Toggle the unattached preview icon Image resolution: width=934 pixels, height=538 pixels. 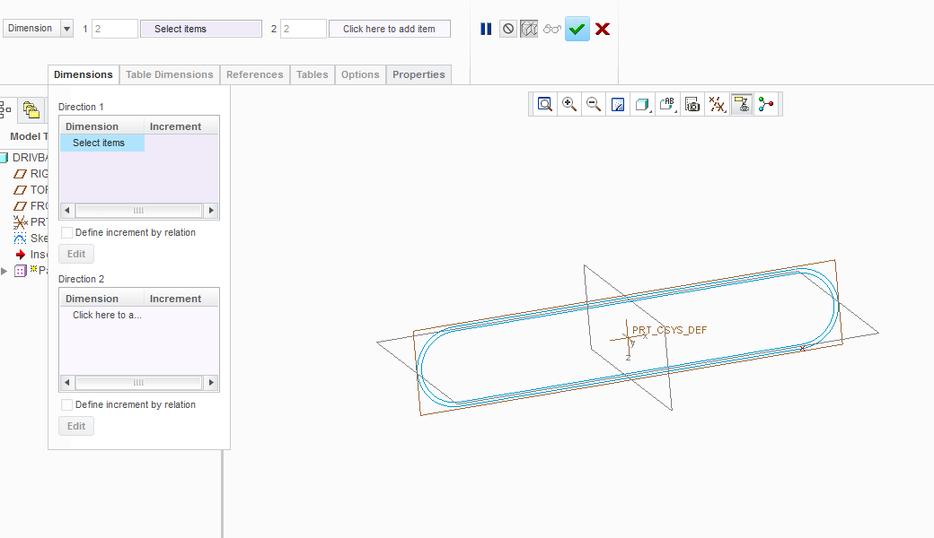click(x=529, y=29)
